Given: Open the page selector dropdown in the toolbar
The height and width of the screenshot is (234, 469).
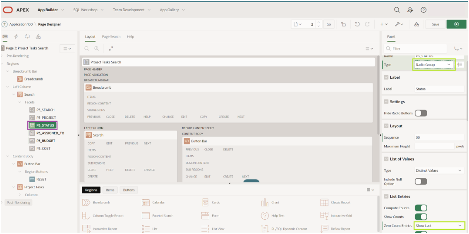Looking at the screenshot, I should 298,24.
